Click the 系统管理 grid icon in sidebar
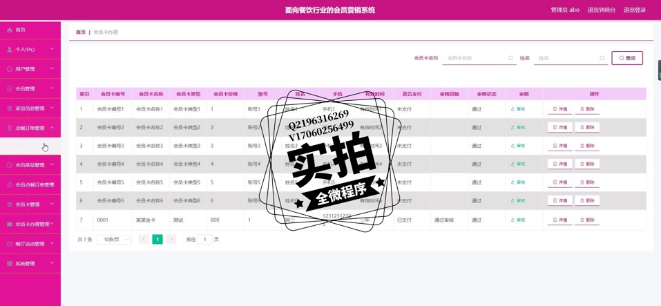 10,264
